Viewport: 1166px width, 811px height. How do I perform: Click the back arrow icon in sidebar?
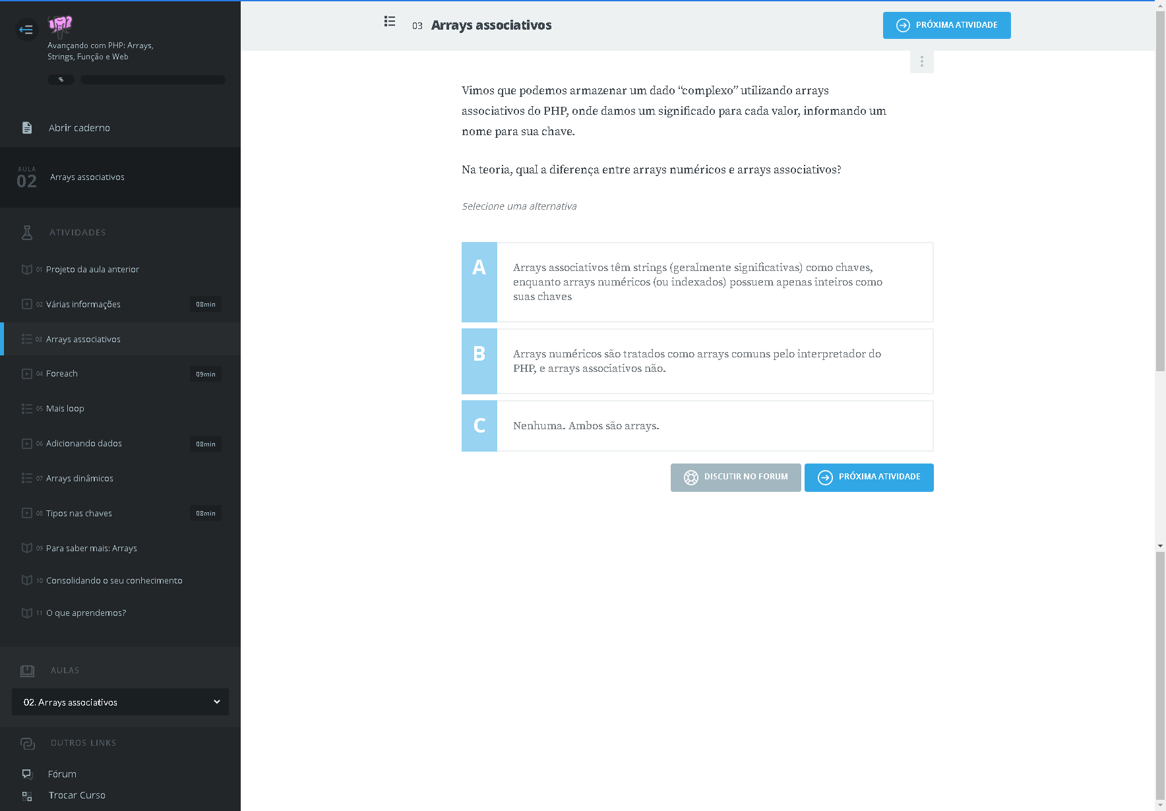click(x=26, y=30)
